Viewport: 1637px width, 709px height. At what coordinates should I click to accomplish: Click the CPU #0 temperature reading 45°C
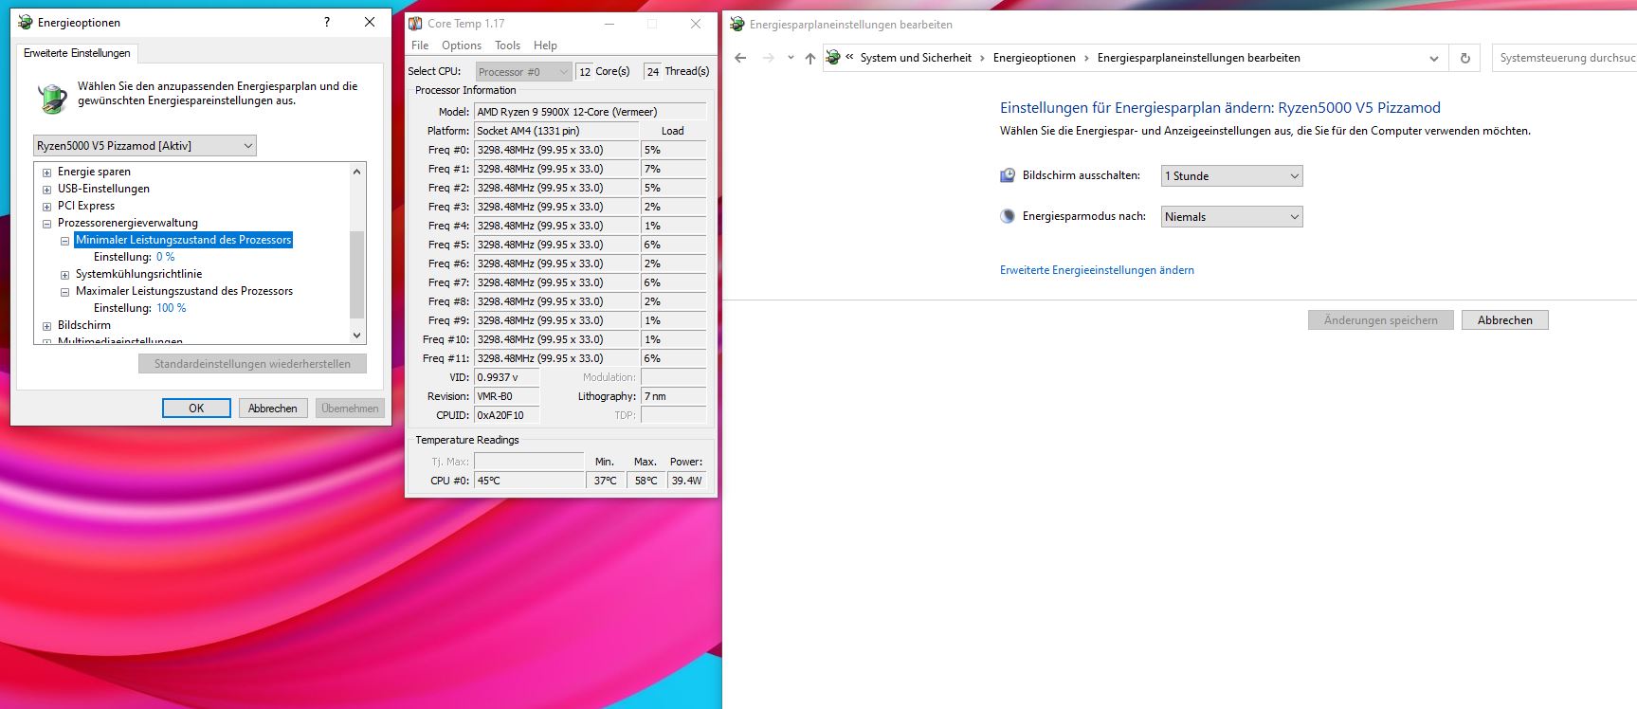point(529,481)
